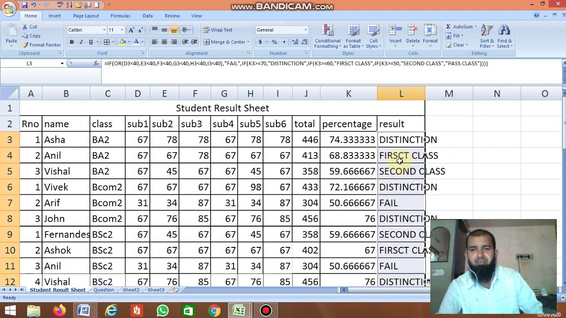Click the Format Painter icon
This screenshot has width=566, height=318.
(25, 45)
